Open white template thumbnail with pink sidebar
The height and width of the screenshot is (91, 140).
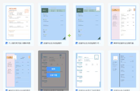(x=123, y=23)
